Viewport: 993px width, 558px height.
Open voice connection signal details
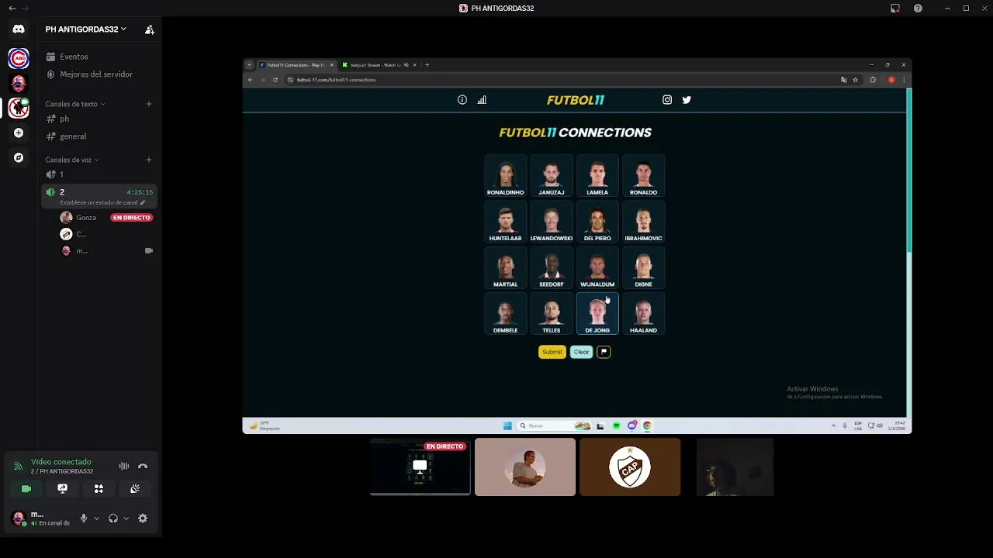(18, 467)
